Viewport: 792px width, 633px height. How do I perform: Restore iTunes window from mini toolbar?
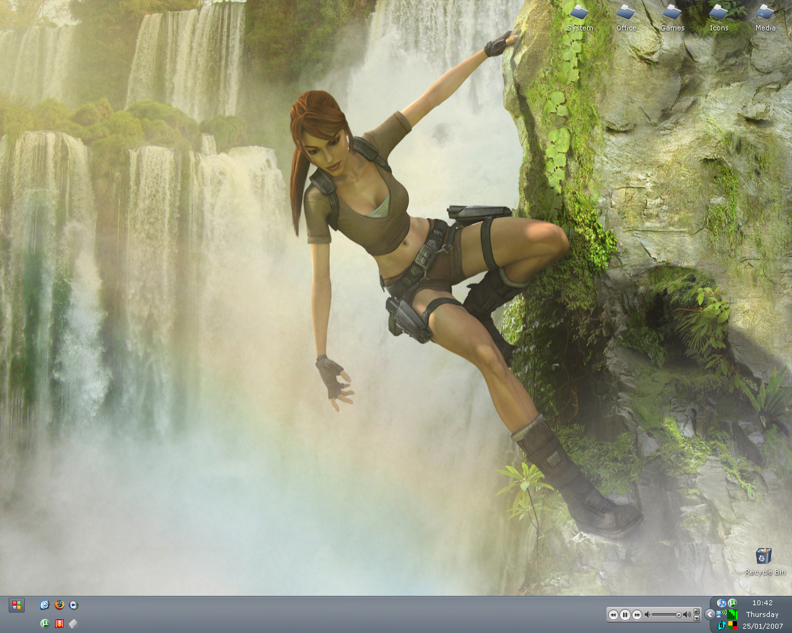(x=697, y=611)
